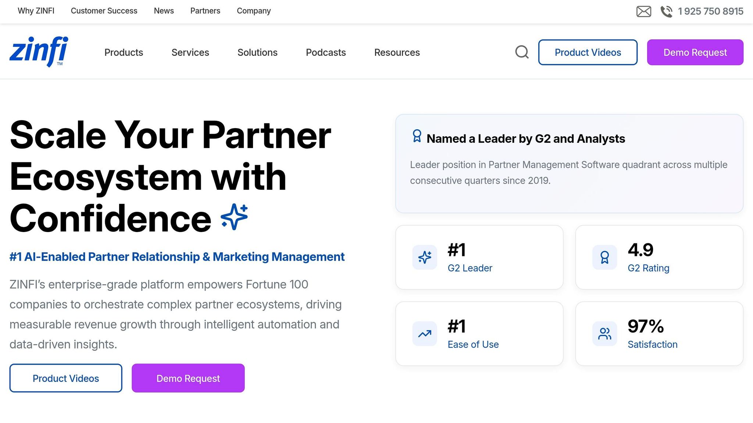This screenshot has height=423, width=753.
Task: Click the users icon beside Satisfaction
Action: (x=604, y=334)
